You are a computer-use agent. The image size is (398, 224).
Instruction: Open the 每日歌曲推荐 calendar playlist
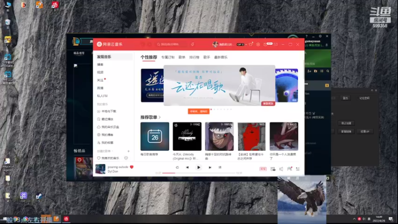pyautogui.click(x=155, y=136)
